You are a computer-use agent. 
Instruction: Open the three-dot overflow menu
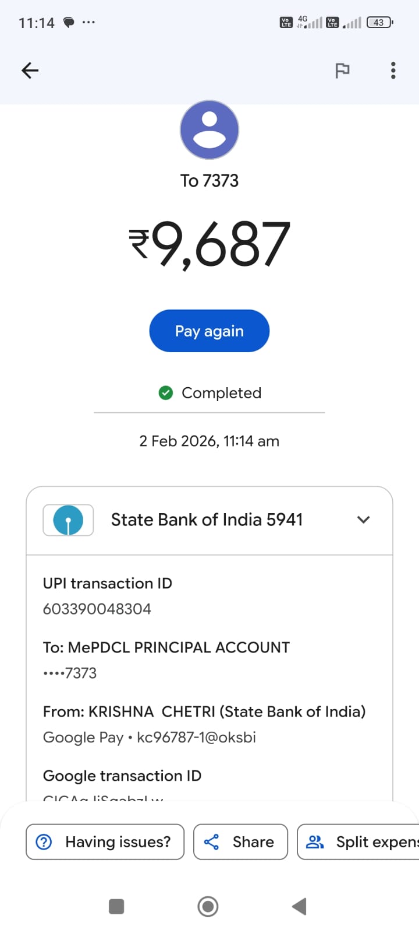click(393, 71)
